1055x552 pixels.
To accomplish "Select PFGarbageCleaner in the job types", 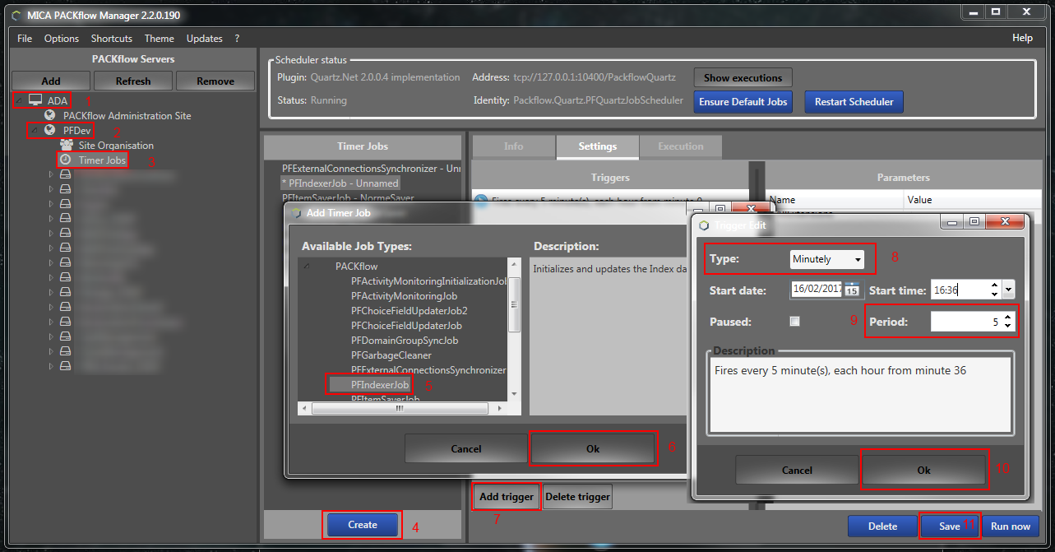I will click(x=391, y=355).
